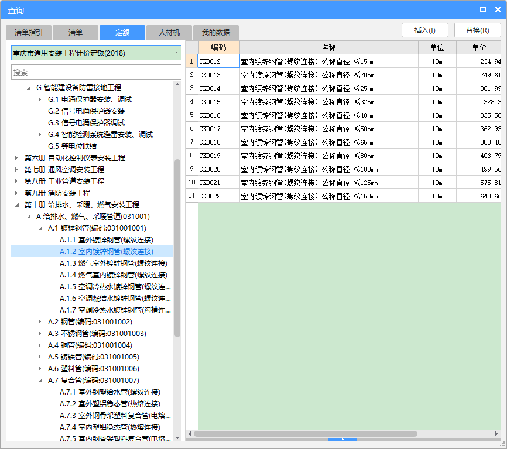The width and height of the screenshot is (507, 449).
Task: Click the tree panel vertical scrollbar
Action: (x=177, y=246)
